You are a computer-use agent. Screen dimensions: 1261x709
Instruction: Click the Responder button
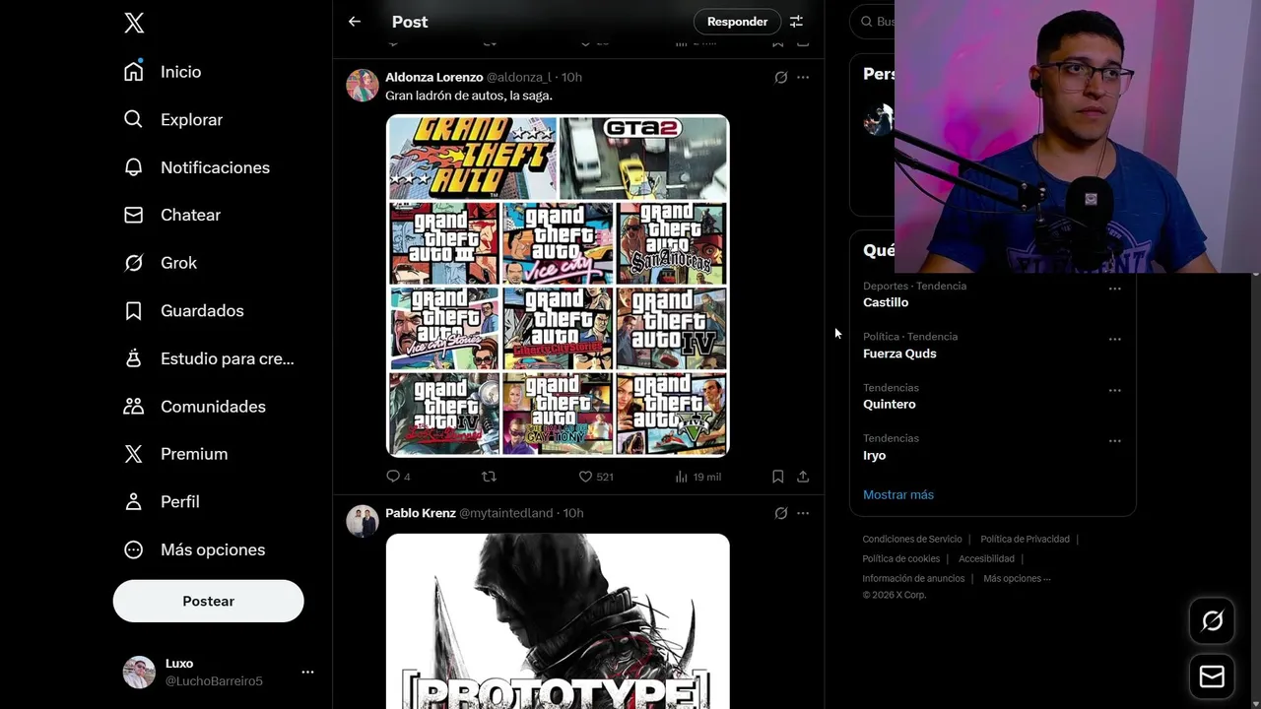click(x=737, y=22)
